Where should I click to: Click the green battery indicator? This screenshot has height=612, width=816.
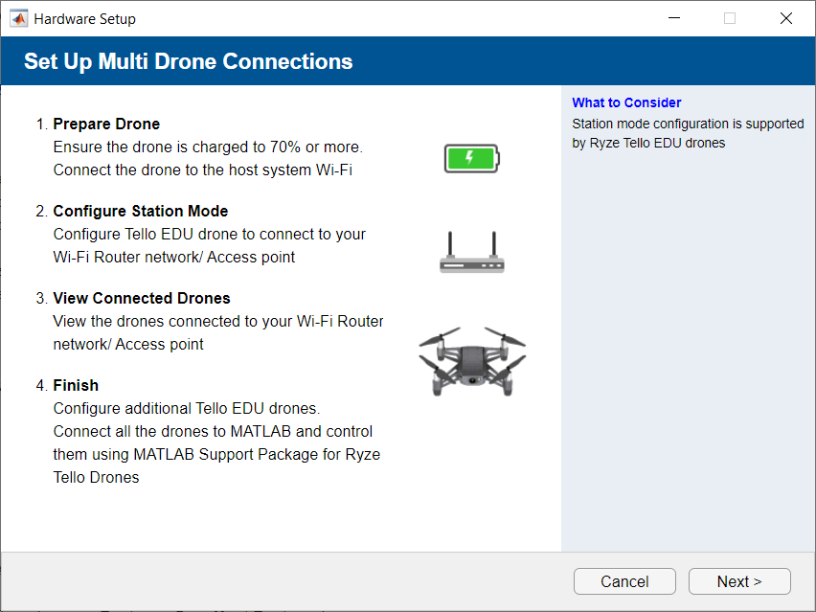[x=471, y=158]
